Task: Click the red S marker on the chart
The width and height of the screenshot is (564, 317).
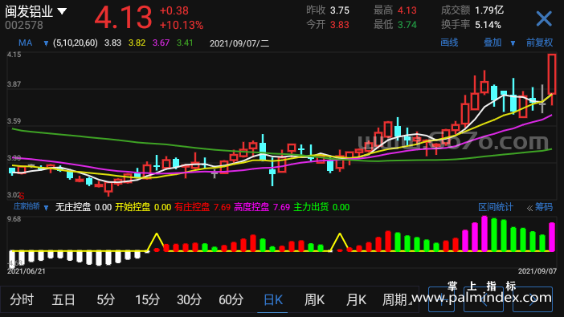Action: tap(22, 197)
